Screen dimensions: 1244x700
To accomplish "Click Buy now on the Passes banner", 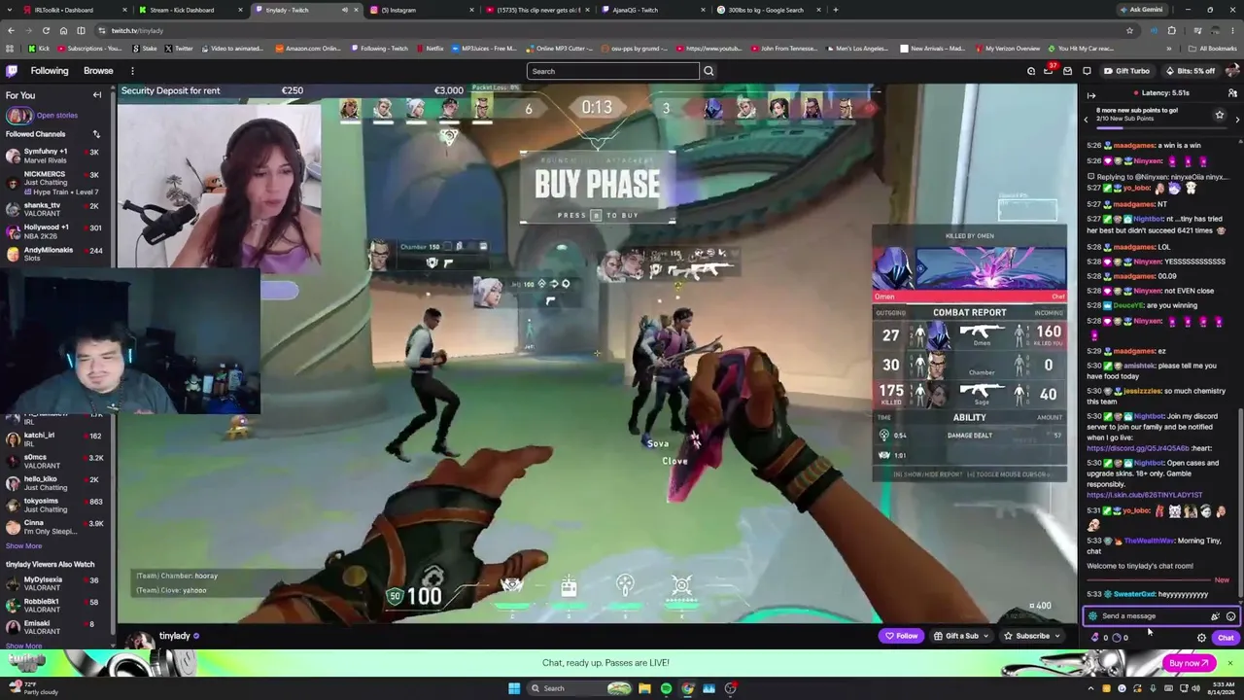I will click(x=1188, y=663).
